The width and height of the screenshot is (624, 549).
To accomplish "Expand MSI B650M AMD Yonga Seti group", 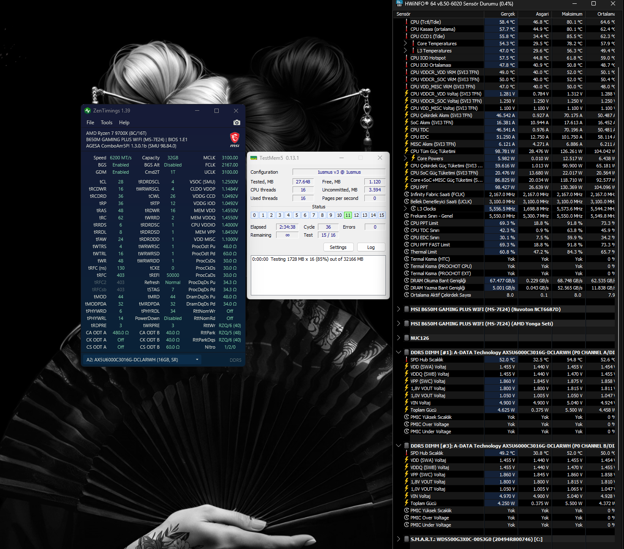I will [399, 324].
